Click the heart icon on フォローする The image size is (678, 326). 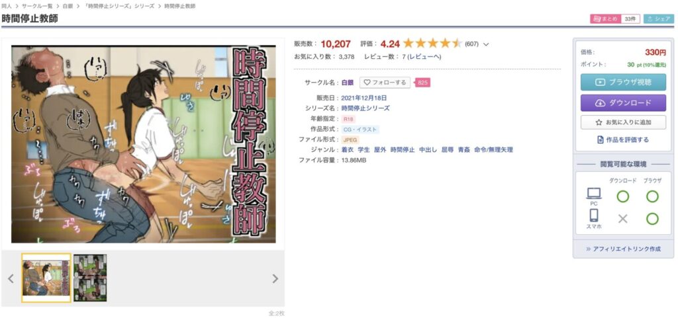tap(367, 83)
